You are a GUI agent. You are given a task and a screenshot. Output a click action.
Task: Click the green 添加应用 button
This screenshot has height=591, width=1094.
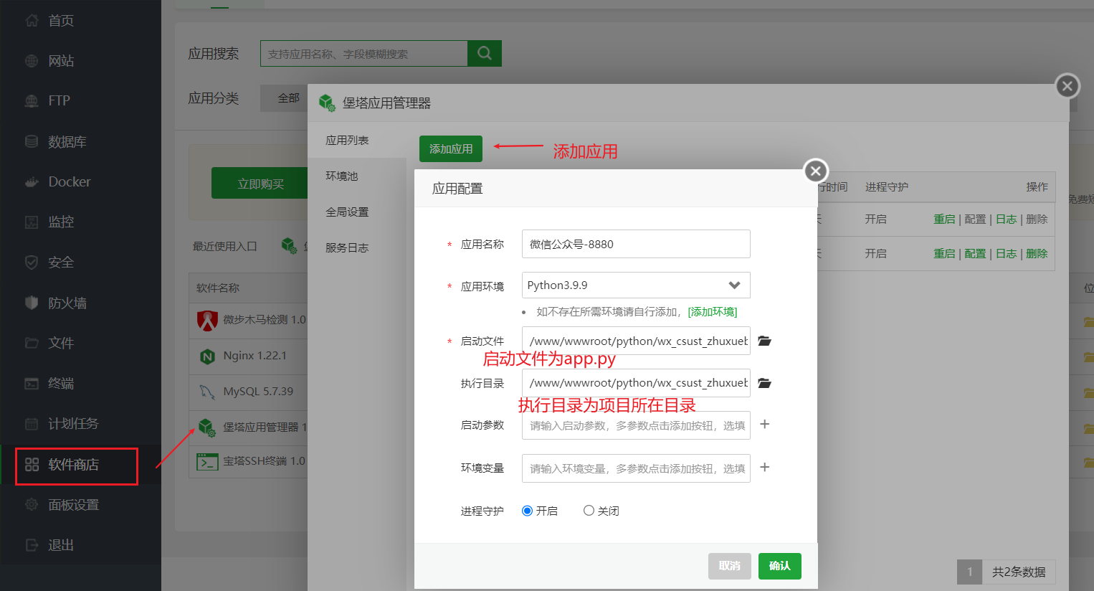coord(451,148)
